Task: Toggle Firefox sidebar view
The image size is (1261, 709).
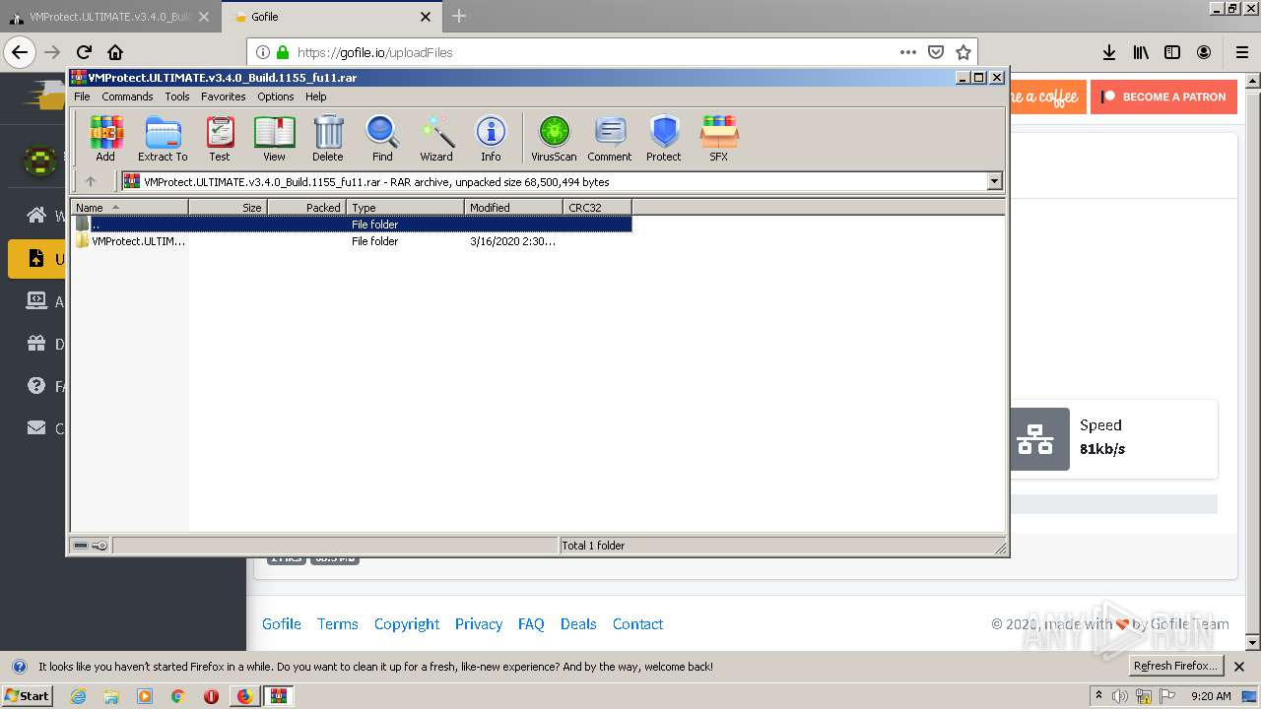Action: (x=1172, y=52)
